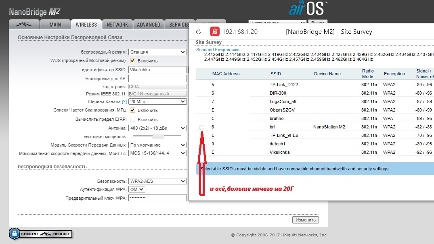Click the TP-Link_9FE6 SSID row
Screen dimensions: 434x244
point(283,135)
